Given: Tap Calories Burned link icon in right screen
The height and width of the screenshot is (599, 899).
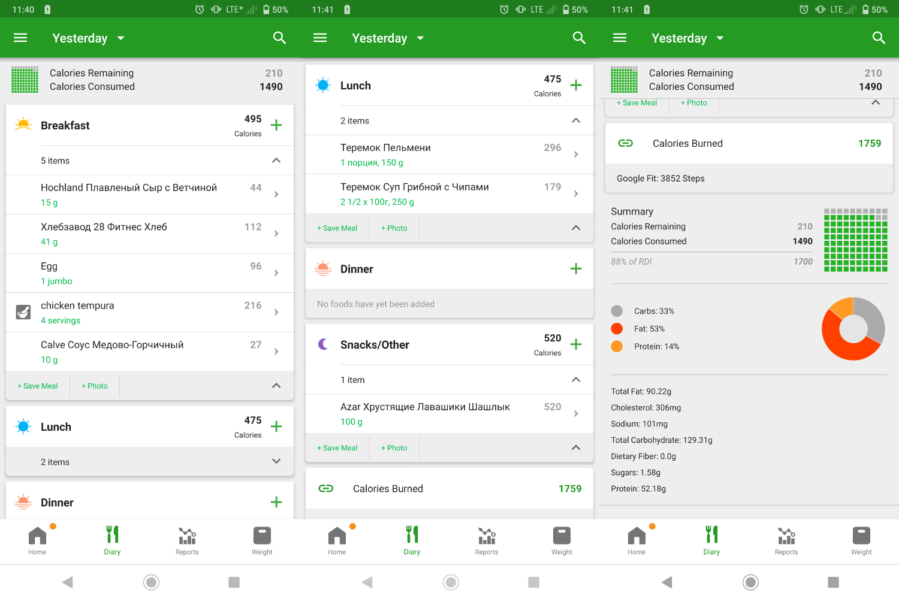Looking at the screenshot, I should pyautogui.click(x=626, y=143).
